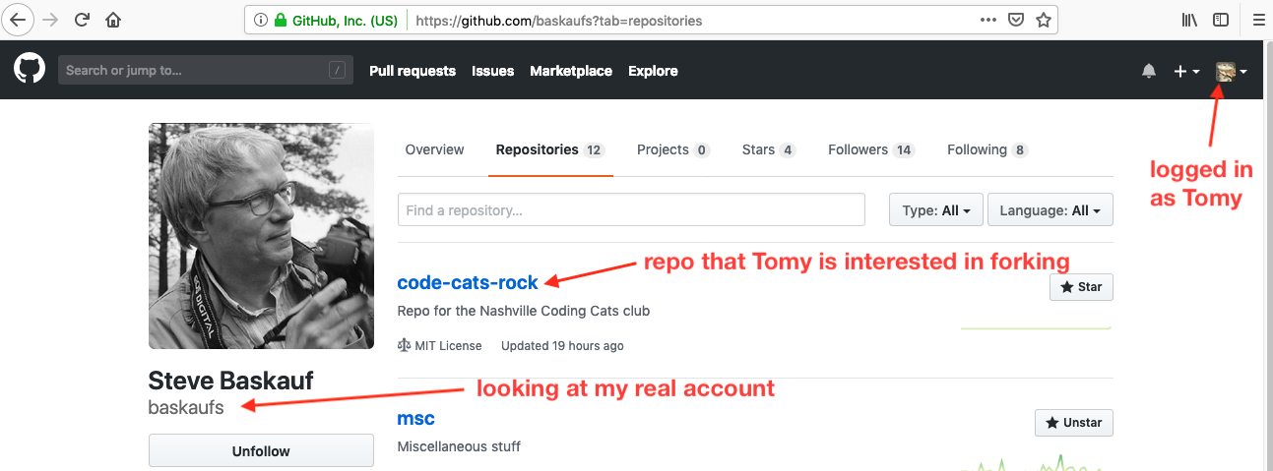1273x471 pixels.
Task: Open the Firefox library icon
Action: coord(1189,20)
